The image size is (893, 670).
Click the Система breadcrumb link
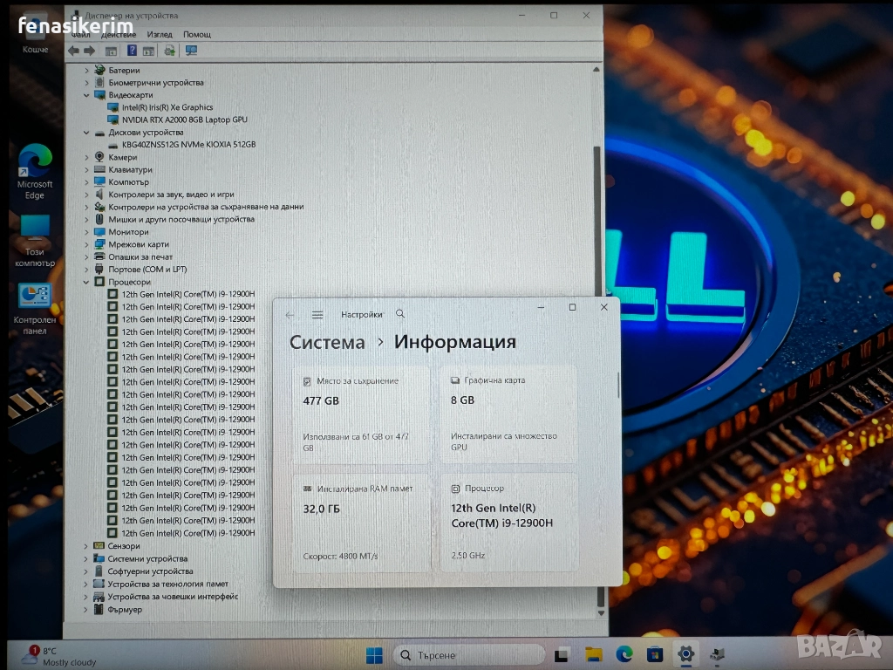[x=327, y=343]
